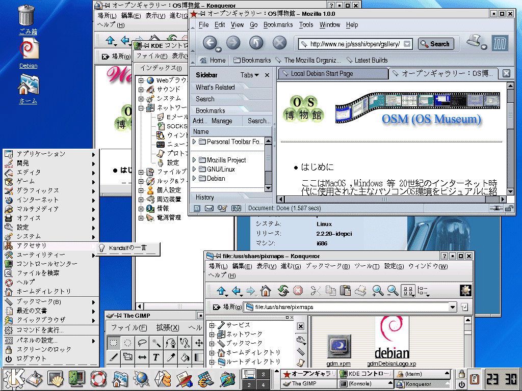The image size is (522, 391).
Task: Click Mozilla's Forward navigation button
Action: [233, 43]
